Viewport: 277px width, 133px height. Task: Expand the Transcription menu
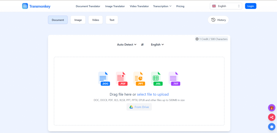click(x=162, y=6)
